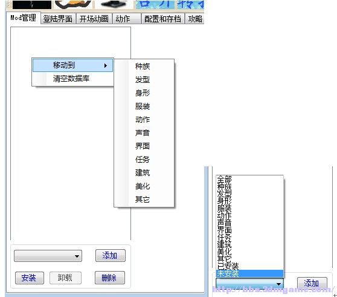Open the 登陆界面 tab

58,19
